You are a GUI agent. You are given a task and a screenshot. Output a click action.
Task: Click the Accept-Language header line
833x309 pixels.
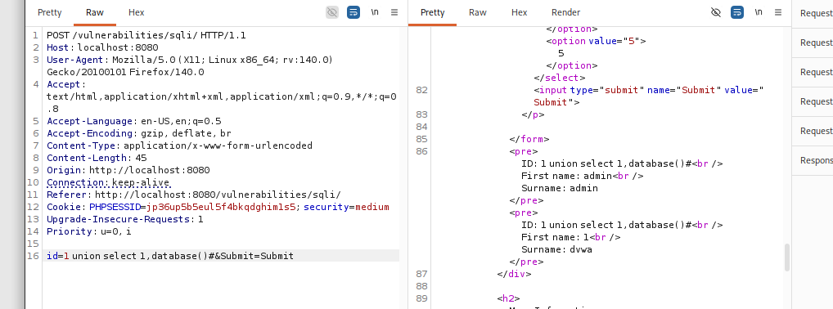pyautogui.click(x=134, y=121)
